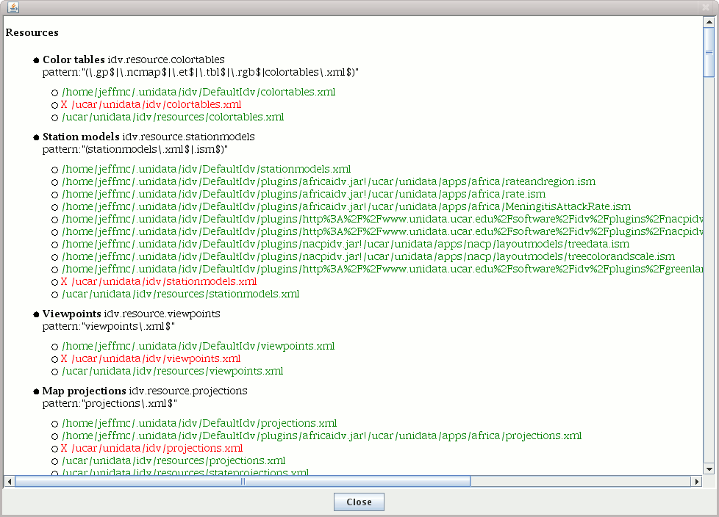Image resolution: width=719 pixels, height=517 pixels.
Task: Open the nacp treedata.ism path
Action: click(x=346, y=245)
